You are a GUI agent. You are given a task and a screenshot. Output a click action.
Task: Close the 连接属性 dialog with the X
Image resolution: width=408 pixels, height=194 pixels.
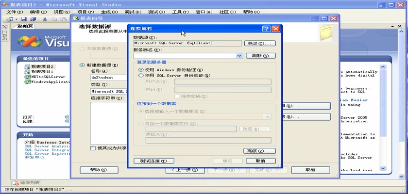275,29
